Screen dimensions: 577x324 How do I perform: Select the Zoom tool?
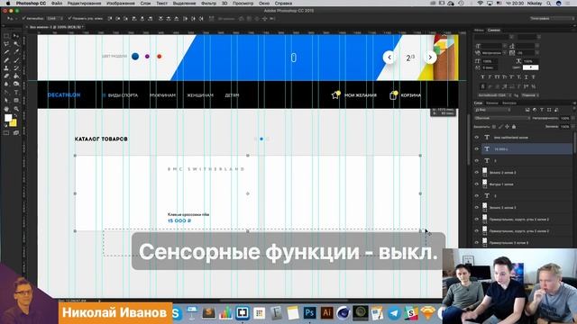(x=16, y=109)
